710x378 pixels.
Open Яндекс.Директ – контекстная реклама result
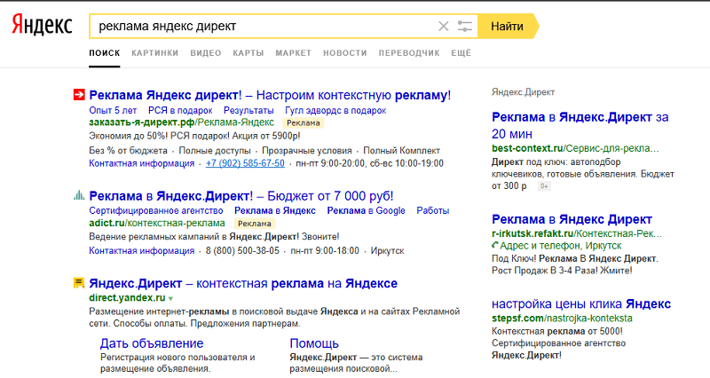[243, 283]
